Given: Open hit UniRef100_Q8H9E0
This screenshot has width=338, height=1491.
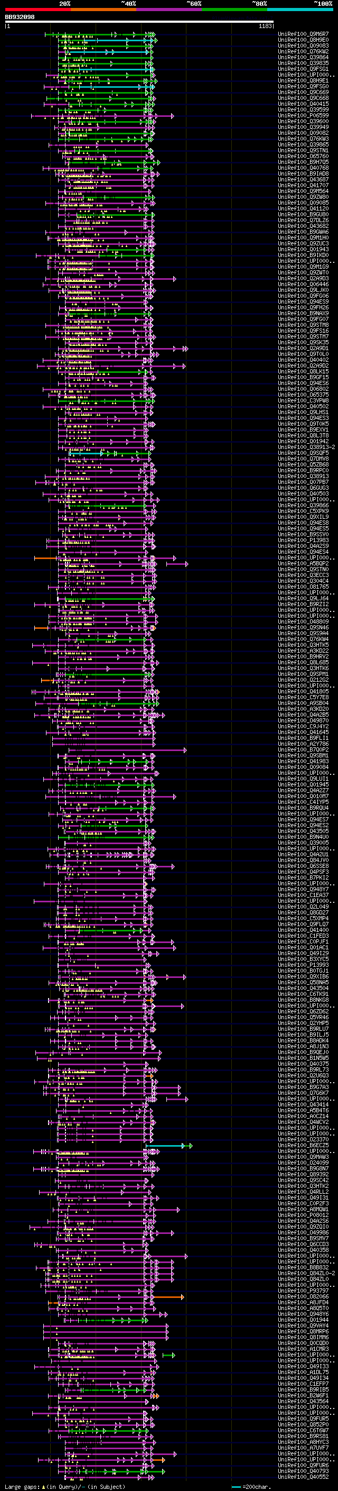Looking at the screenshot, I should (x=303, y=40).
